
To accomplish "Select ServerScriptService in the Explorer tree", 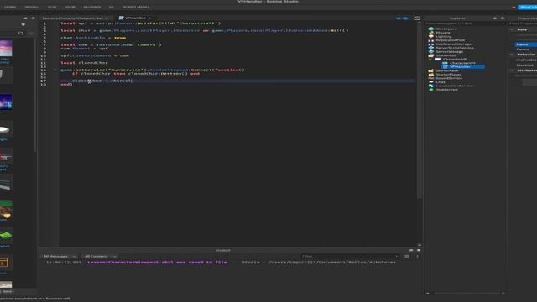I will [455, 48].
